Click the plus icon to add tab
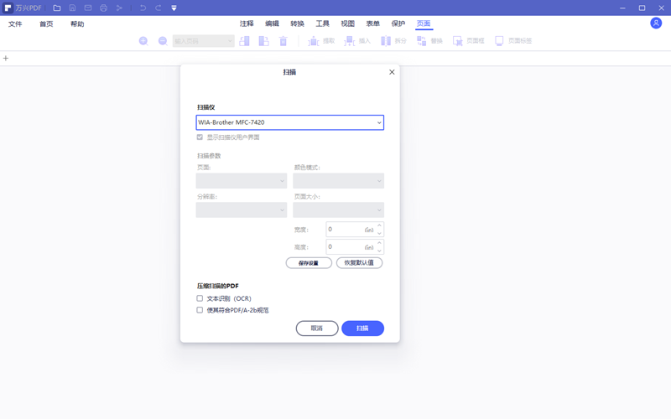671x419 pixels. coord(6,58)
